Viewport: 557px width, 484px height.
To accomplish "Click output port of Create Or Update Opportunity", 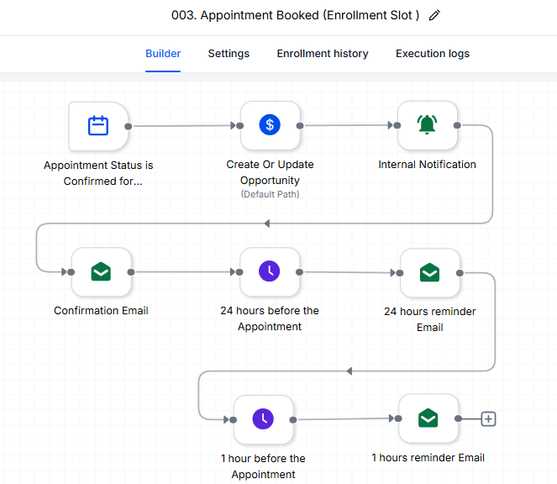I will (300, 125).
